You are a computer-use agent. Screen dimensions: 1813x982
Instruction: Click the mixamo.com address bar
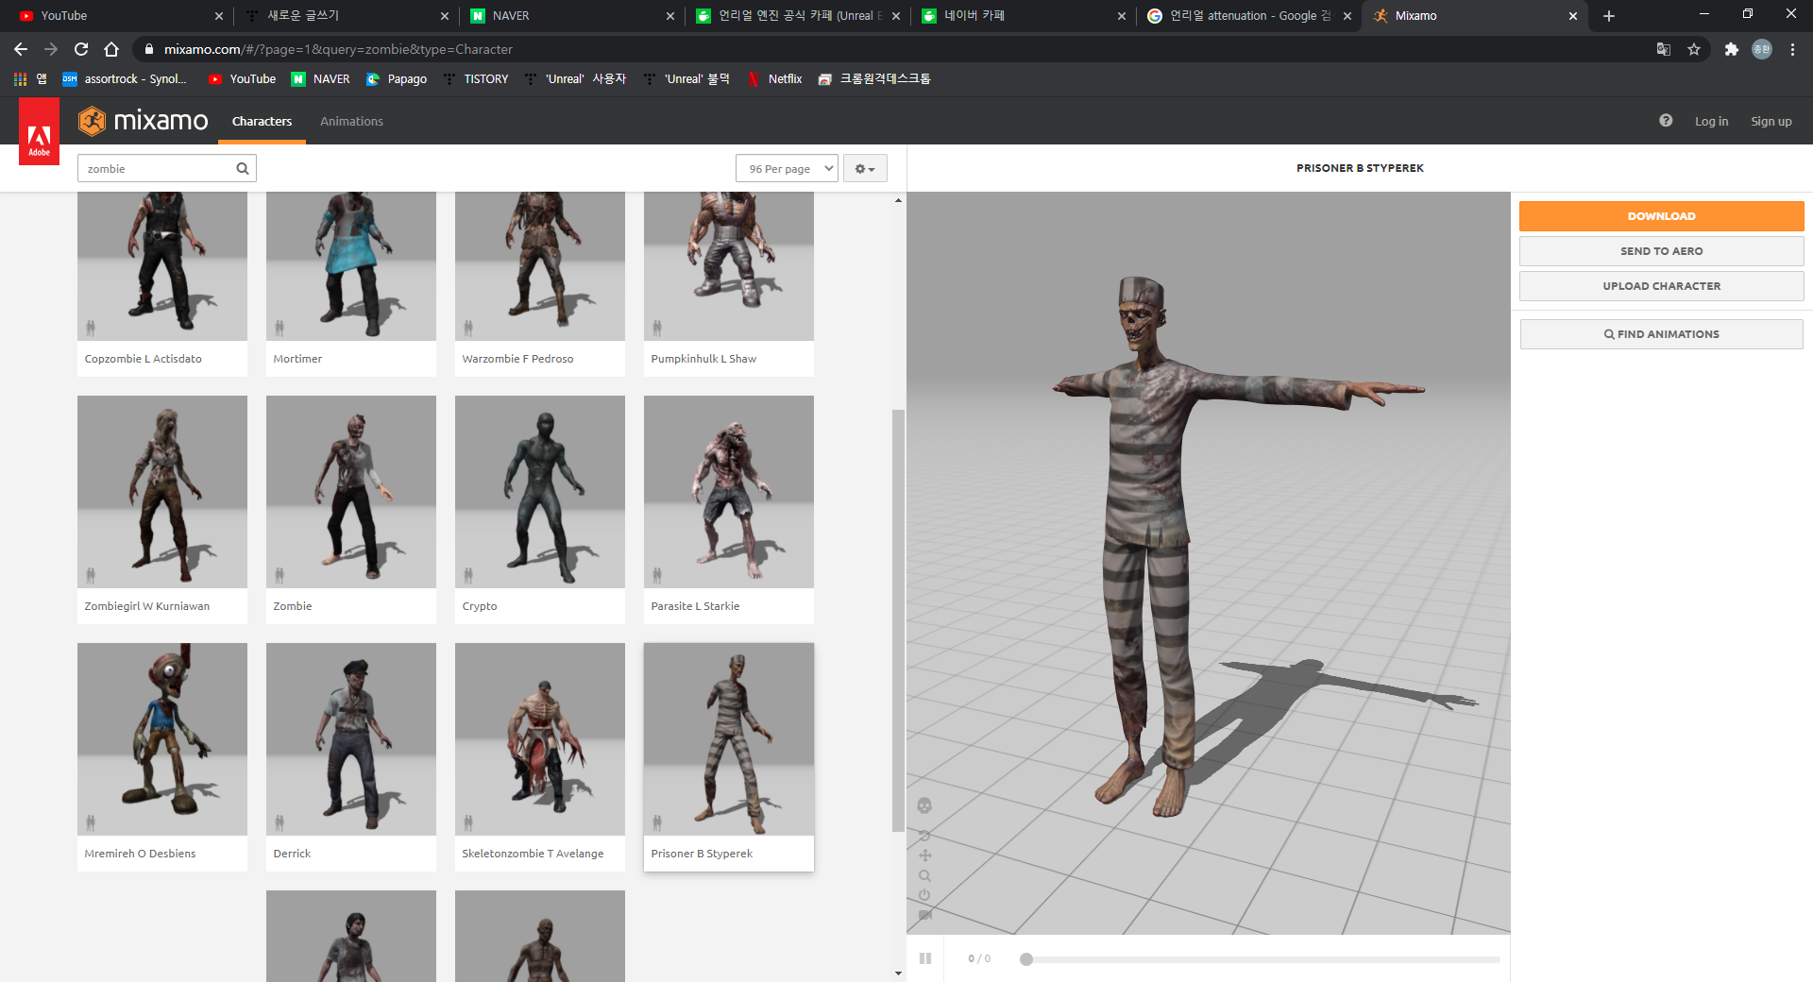888,49
